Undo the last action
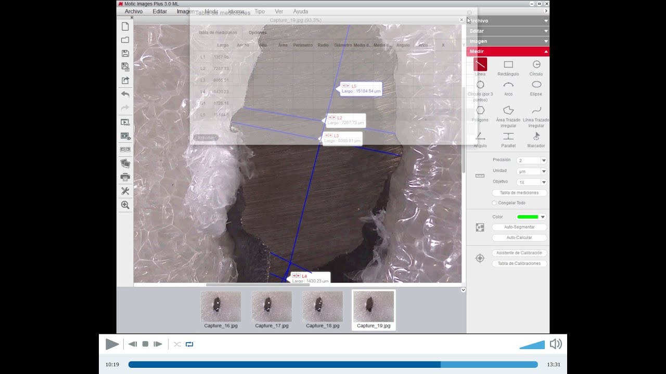This screenshot has width=666, height=374. pyautogui.click(x=125, y=95)
